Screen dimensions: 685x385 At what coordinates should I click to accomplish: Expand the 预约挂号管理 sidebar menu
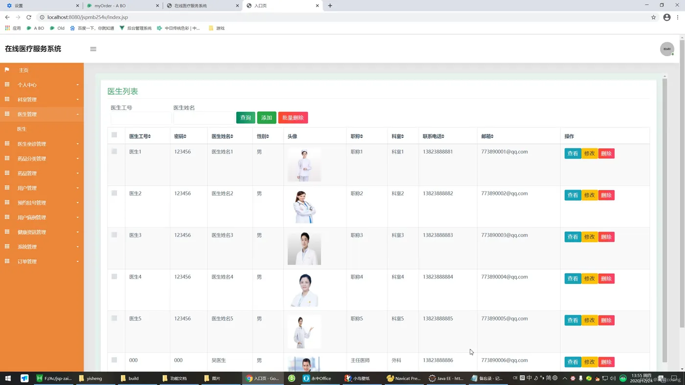pos(42,203)
